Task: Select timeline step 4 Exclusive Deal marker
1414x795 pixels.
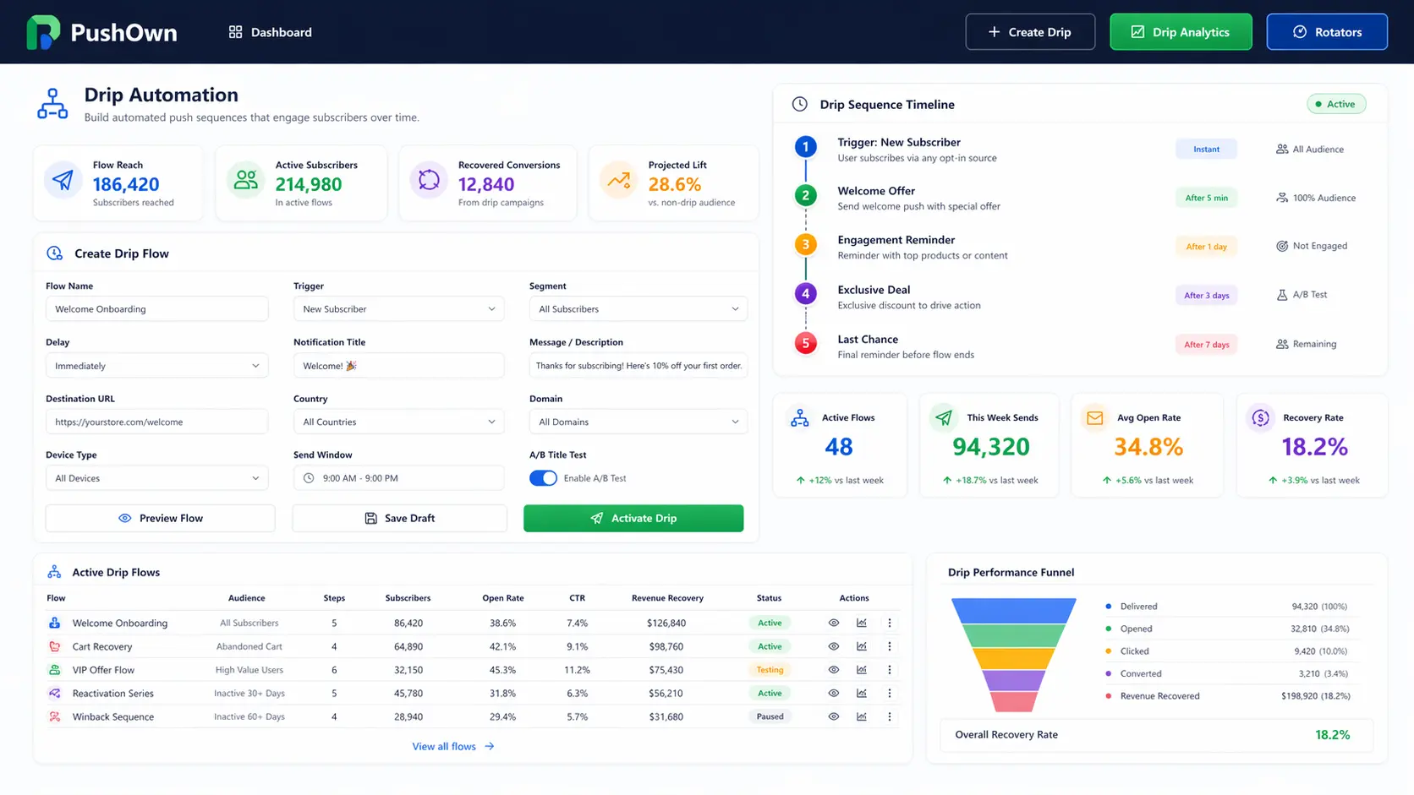Action: click(805, 294)
